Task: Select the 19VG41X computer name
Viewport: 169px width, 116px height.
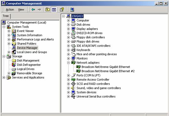Action: (77, 16)
